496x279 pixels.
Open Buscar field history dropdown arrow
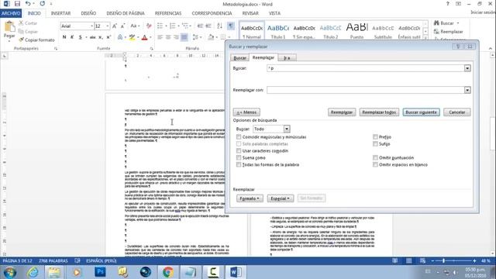point(467,68)
